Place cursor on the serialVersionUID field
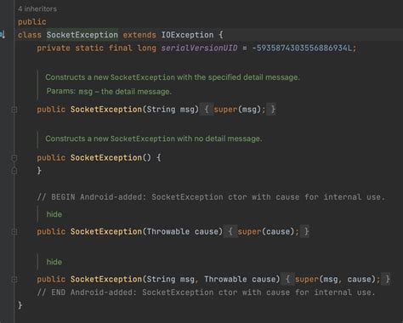This screenshot has height=323, width=403. [x=199, y=48]
